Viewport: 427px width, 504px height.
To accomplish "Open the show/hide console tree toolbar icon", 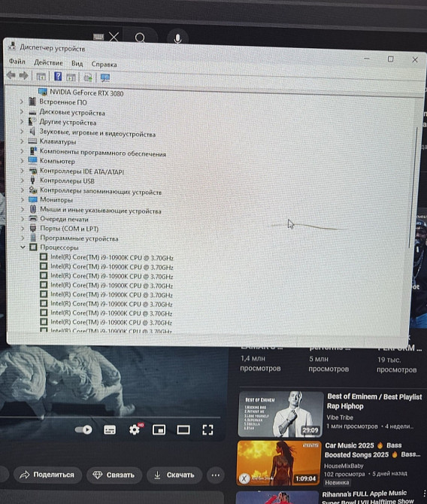I will click(x=41, y=77).
